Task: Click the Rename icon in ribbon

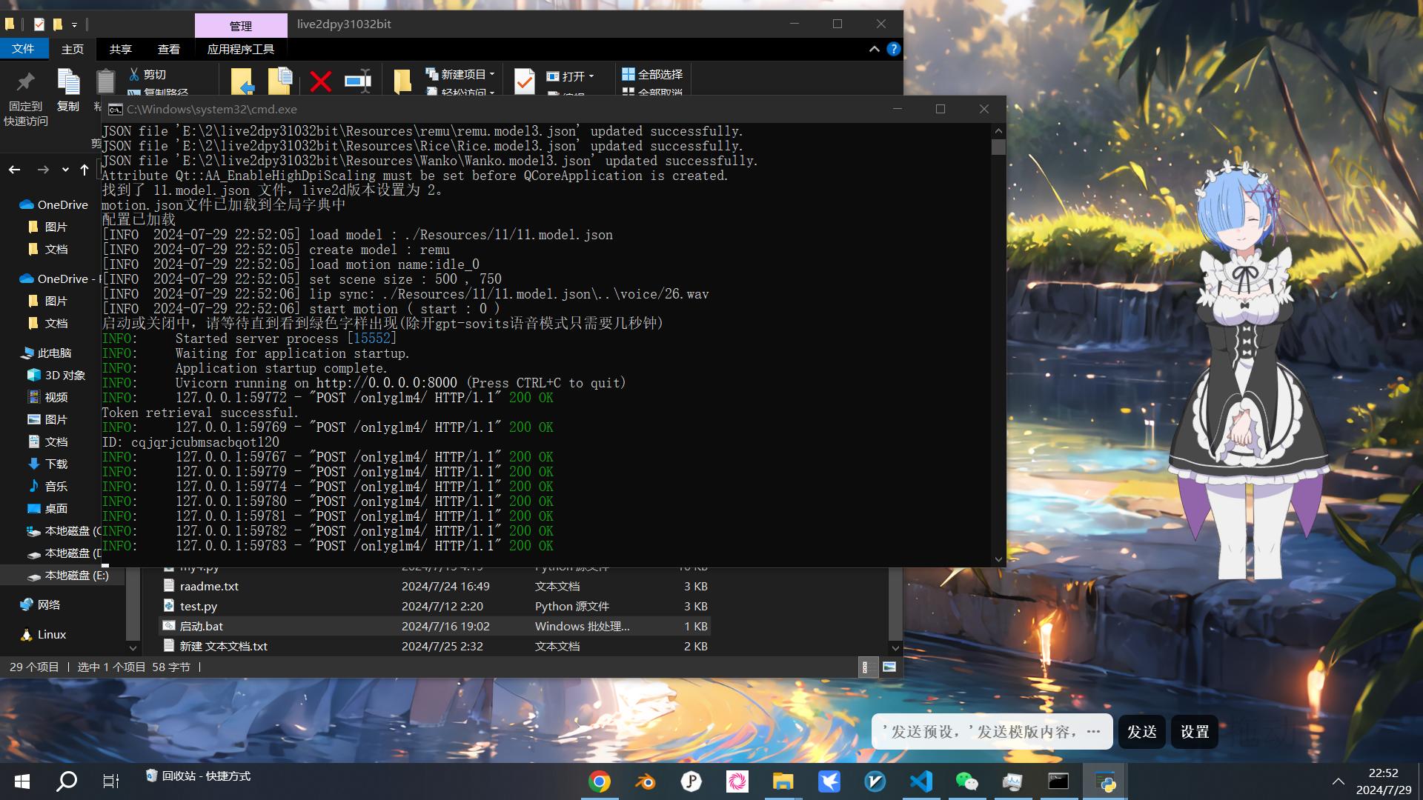Action: pyautogui.click(x=358, y=81)
